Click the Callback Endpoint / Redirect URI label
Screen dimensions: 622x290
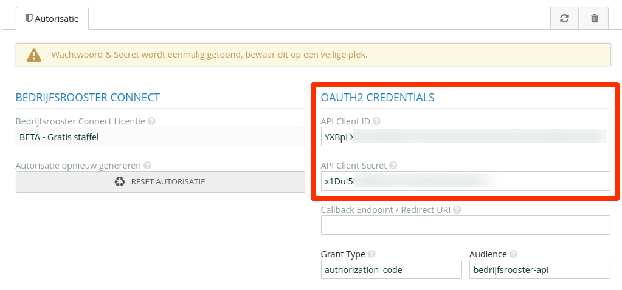(385, 210)
